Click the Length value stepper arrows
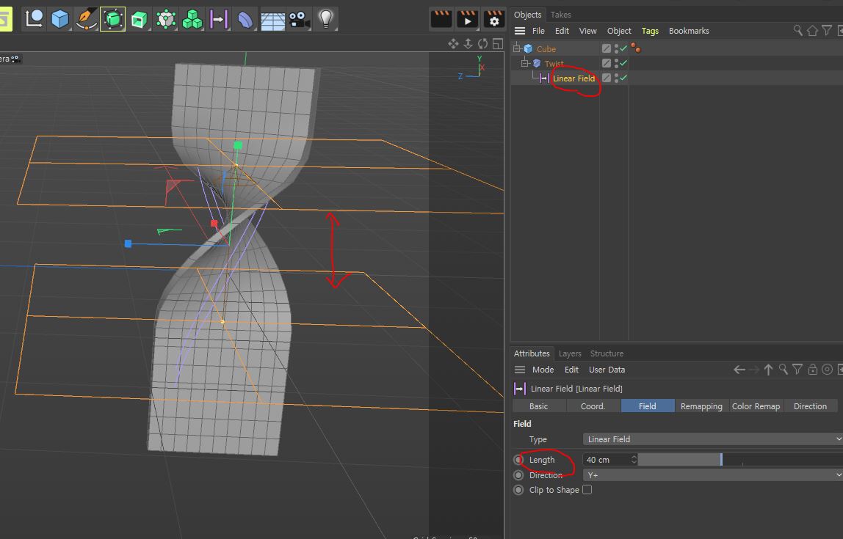Screen dimensions: 843x539 (x=634, y=460)
